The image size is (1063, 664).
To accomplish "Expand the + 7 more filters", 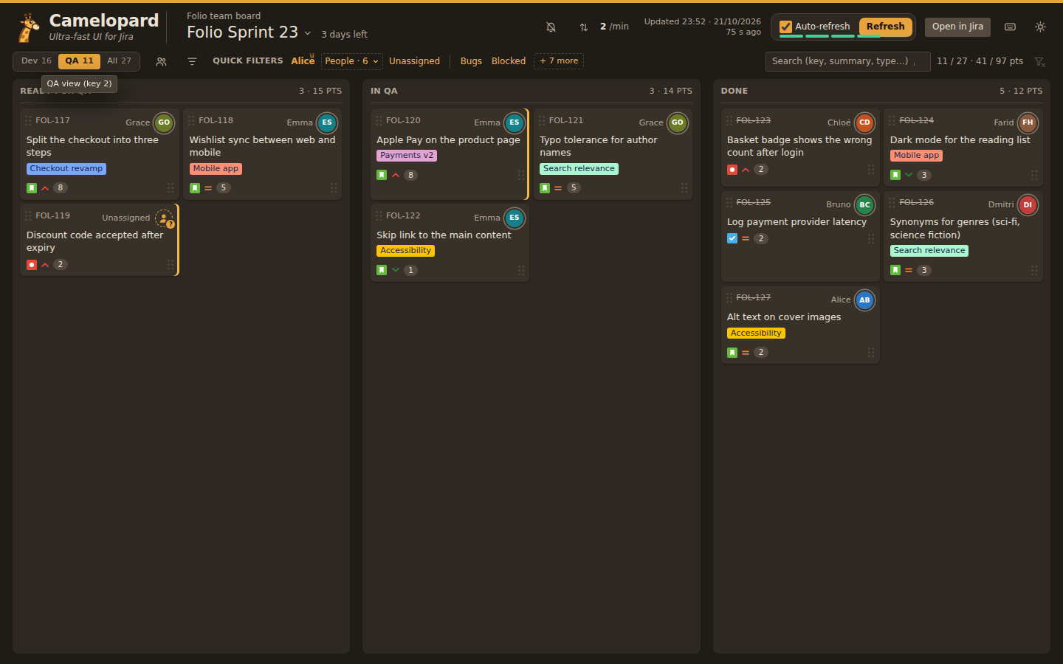I will [559, 61].
